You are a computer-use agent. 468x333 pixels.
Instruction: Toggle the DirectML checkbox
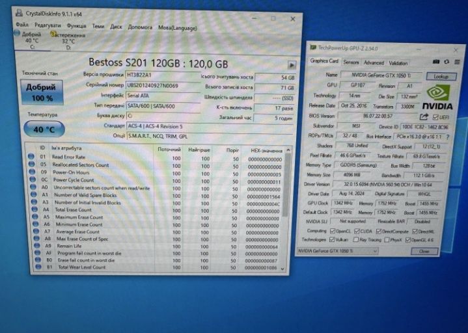point(415,232)
